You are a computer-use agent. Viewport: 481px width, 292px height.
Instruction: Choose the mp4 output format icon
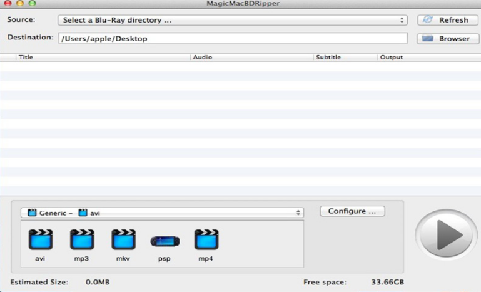[206, 239]
